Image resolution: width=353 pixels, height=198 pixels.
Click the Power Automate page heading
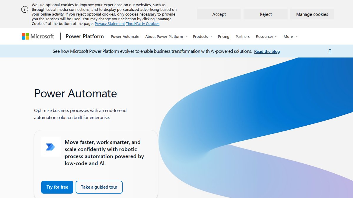click(x=76, y=94)
